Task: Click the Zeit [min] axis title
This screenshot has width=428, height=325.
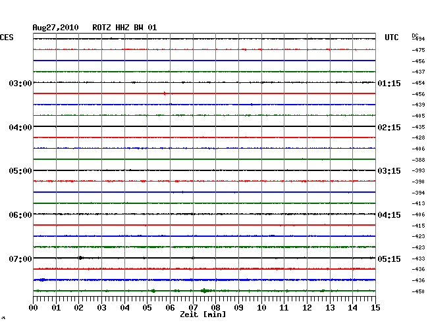Action: click(x=203, y=314)
